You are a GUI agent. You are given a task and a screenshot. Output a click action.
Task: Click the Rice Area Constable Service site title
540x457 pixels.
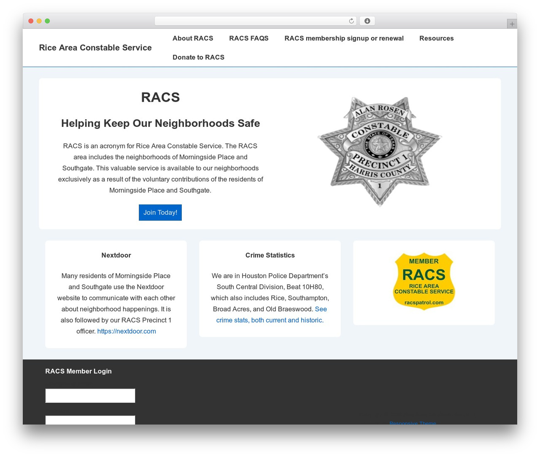click(95, 48)
